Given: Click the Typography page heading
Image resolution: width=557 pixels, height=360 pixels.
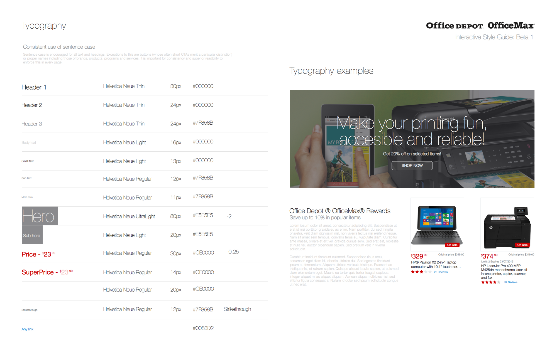Looking at the screenshot, I should point(44,26).
